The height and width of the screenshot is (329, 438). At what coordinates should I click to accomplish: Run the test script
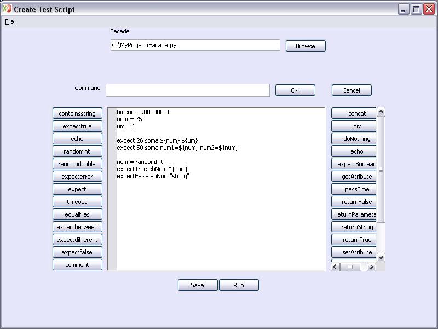pyautogui.click(x=239, y=285)
